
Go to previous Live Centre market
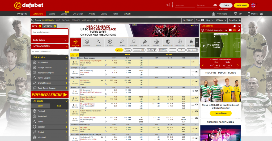click(x=203, y=66)
